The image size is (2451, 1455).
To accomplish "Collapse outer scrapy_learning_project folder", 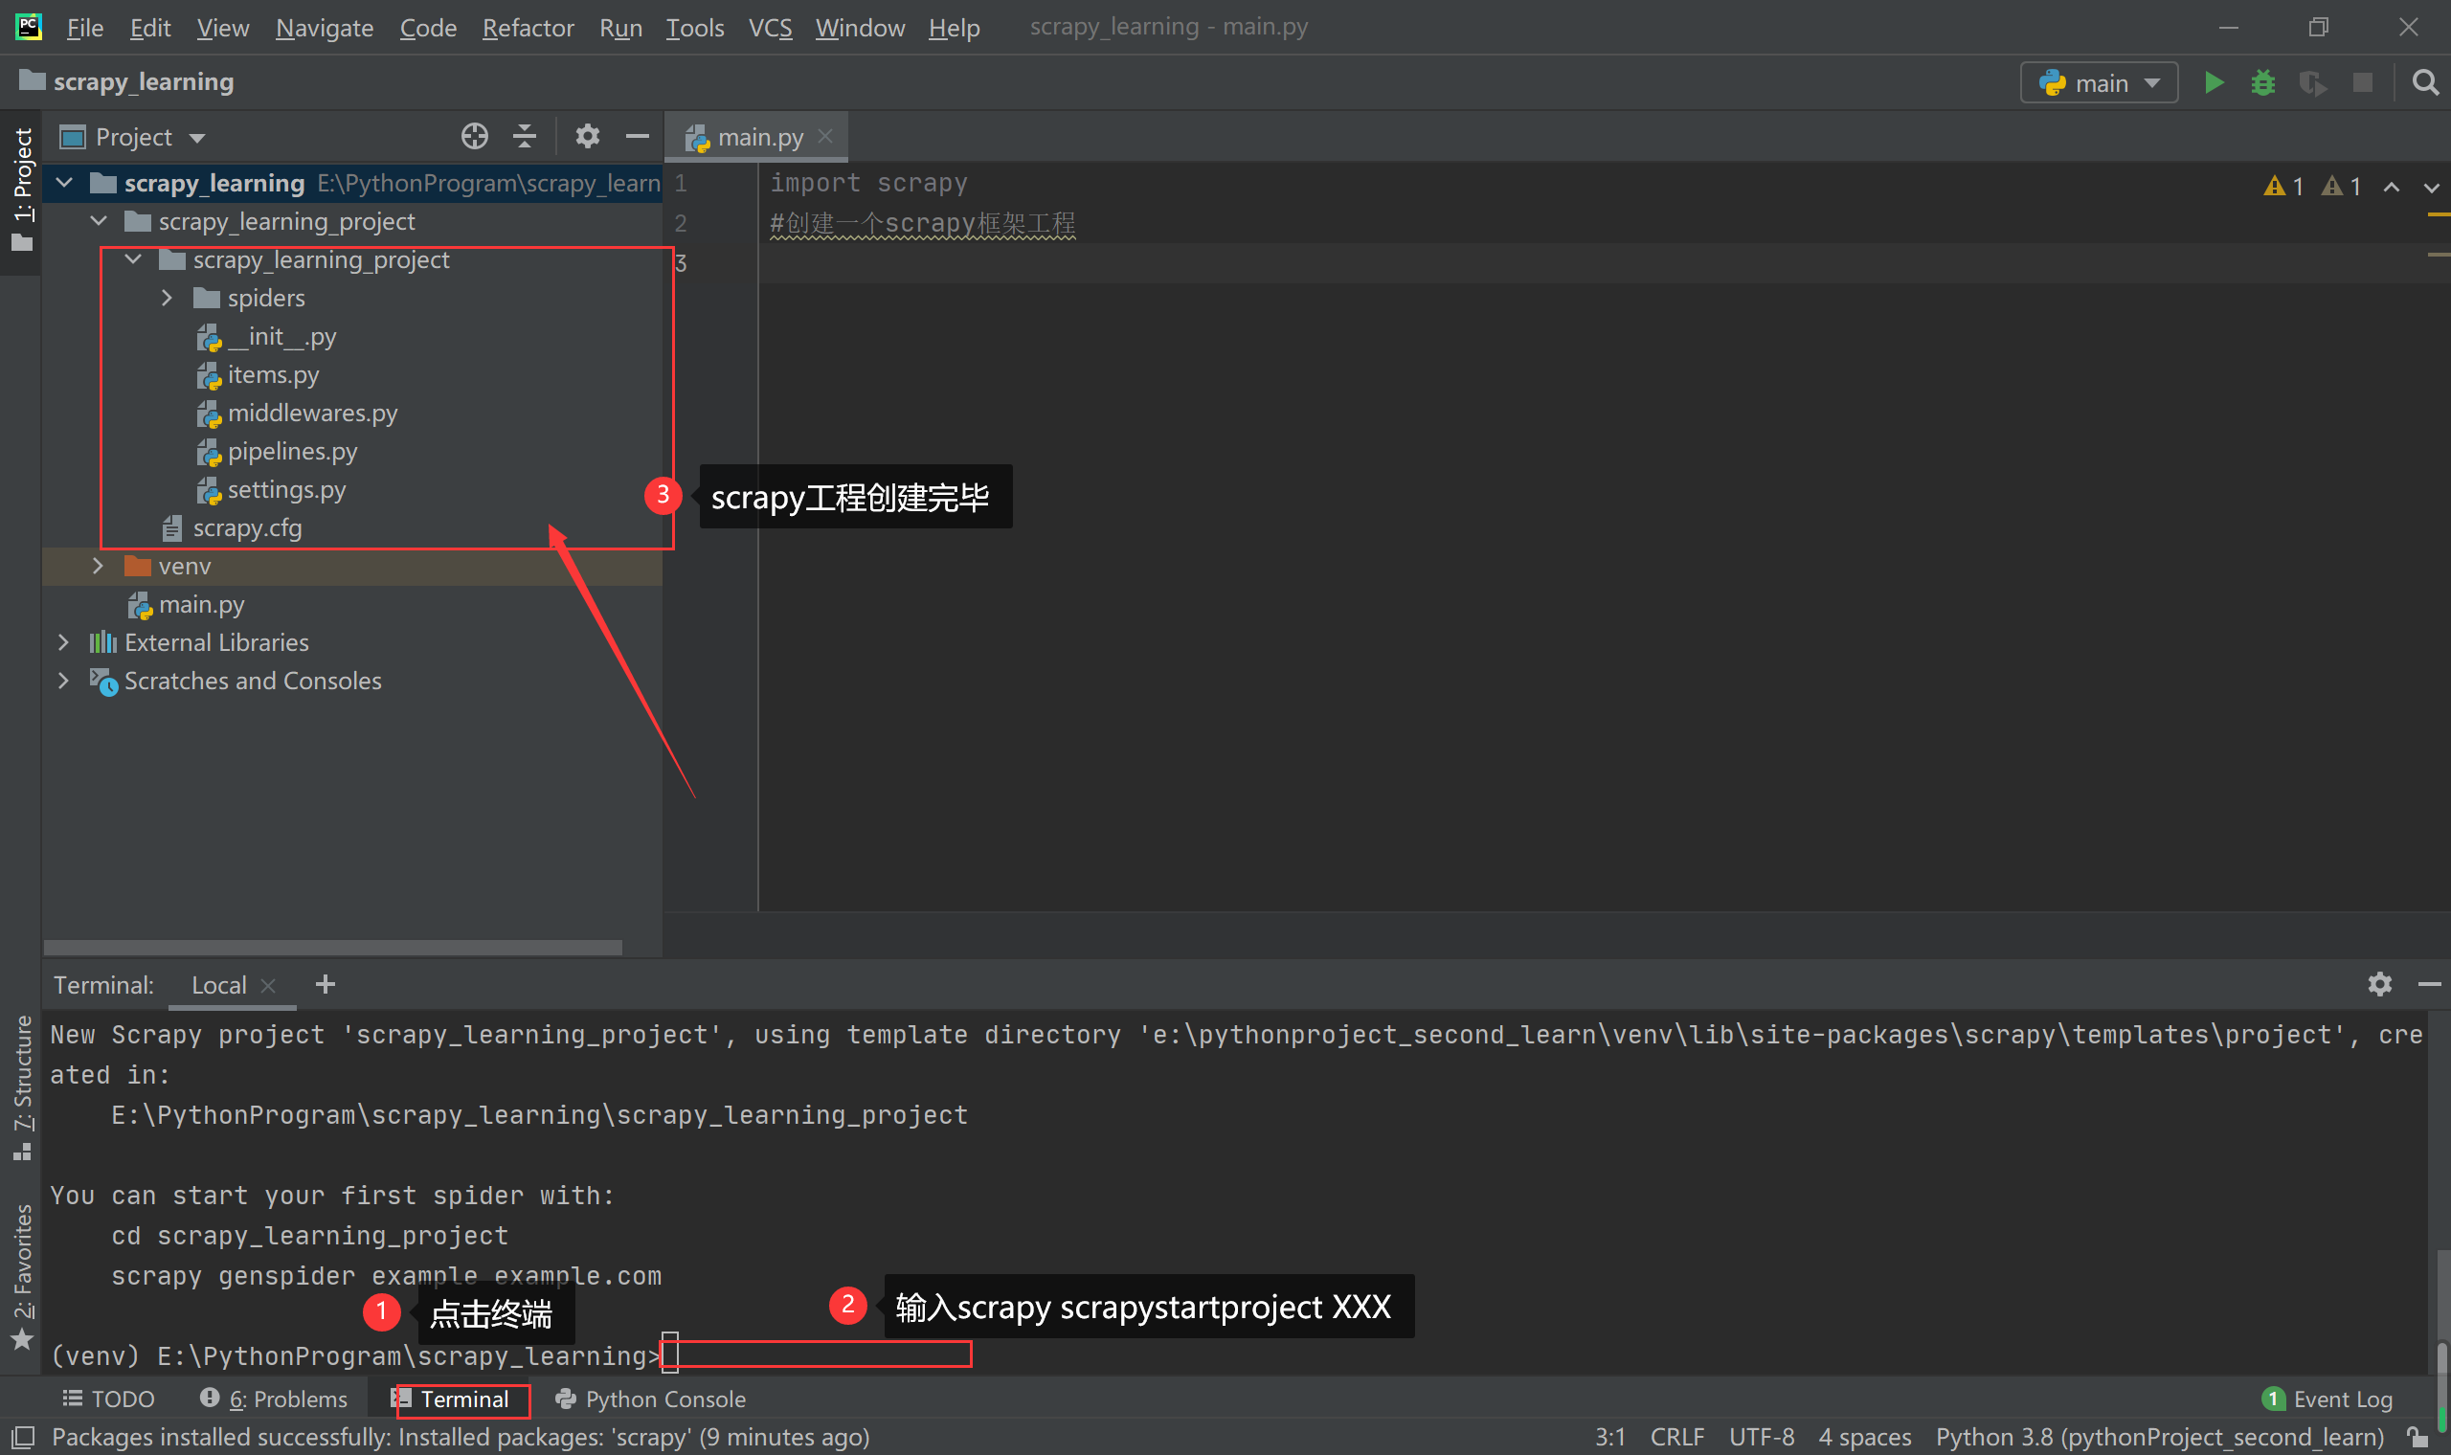I will coord(99,221).
